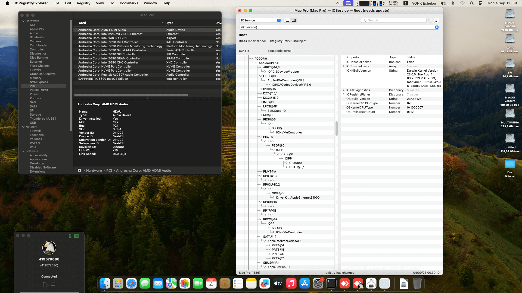
Task: Collapse the PEG1@1 tree node
Action: pos(260,137)
